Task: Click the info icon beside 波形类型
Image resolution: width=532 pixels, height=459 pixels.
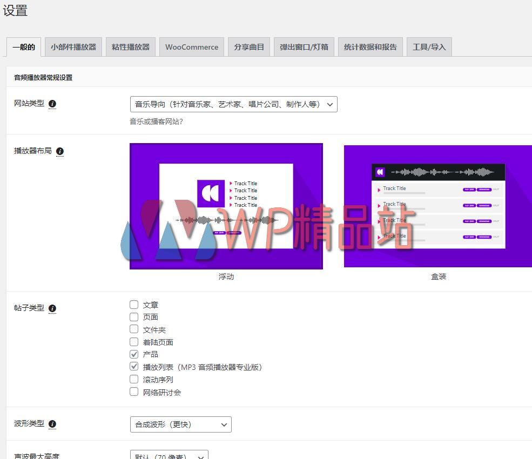Action: [x=52, y=424]
